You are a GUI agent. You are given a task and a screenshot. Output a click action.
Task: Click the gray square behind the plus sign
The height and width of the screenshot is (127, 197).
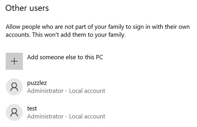[x=14, y=61]
